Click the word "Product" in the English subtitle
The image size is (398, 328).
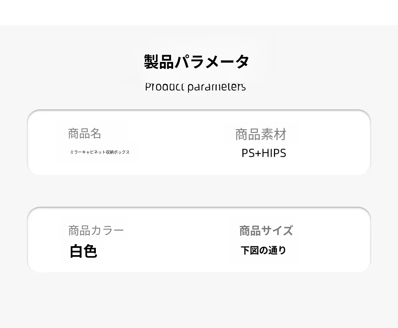coord(165,87)
